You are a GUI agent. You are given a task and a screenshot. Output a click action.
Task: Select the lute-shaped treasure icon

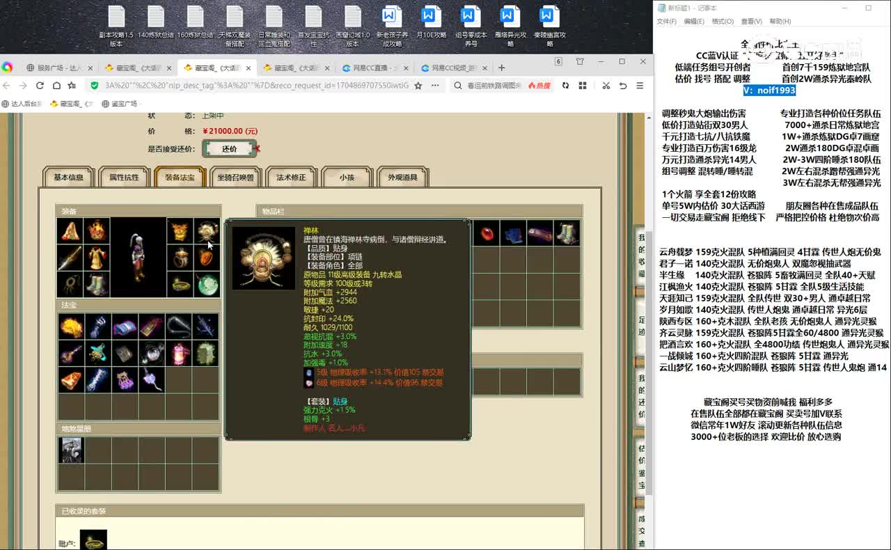71,353
